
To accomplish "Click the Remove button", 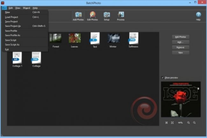I will (x=181, y=47).
